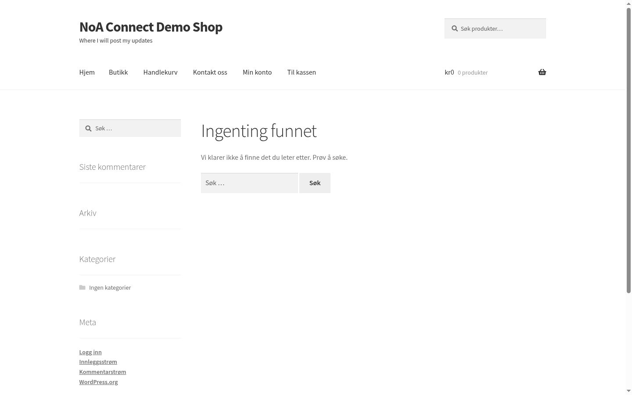Image resolution: width=632 pixels, height=395 pixels.
Task: Click the Ingenting funnet heading
Action: tap(259, 131)
